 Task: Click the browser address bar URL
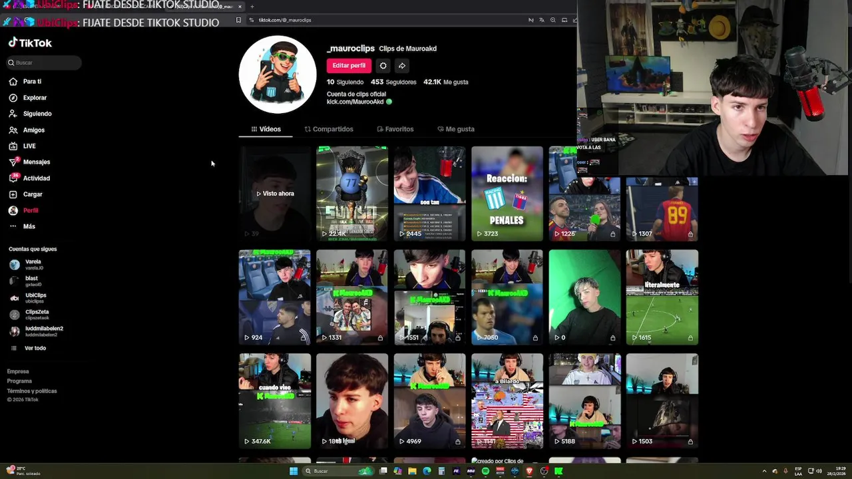pos(285,20)
